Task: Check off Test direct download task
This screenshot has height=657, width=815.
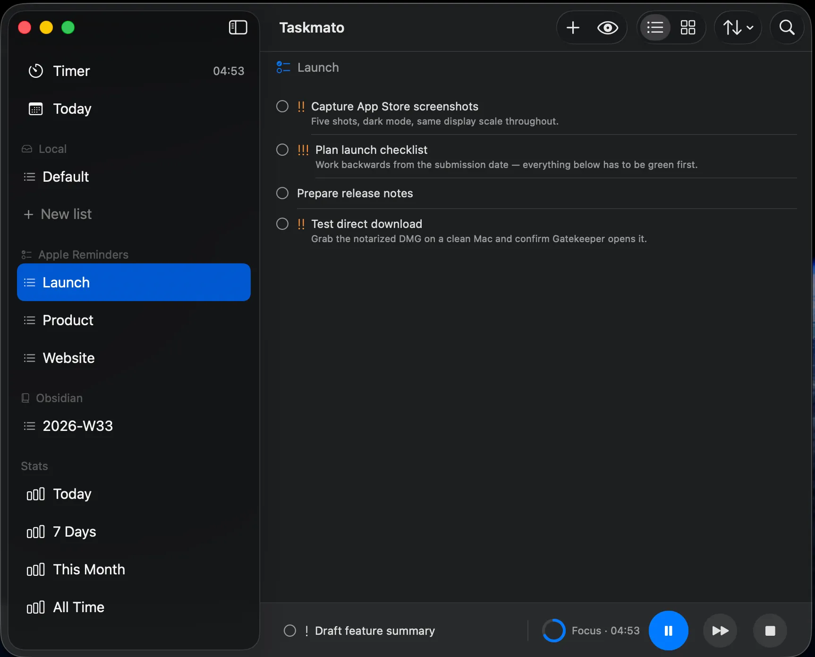Action: (x=282, y=224)
